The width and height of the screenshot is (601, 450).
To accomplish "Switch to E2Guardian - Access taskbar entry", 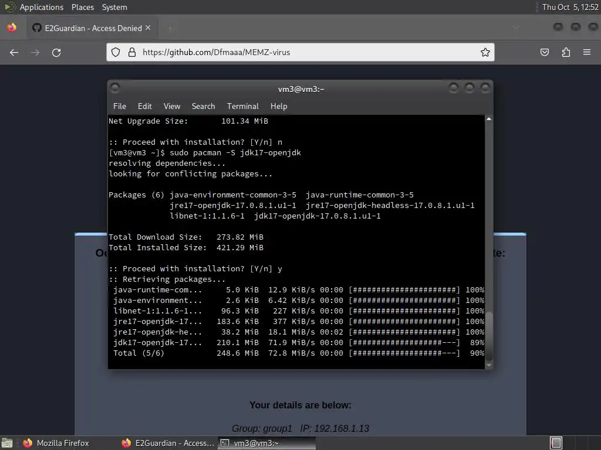I will [168, 443].
